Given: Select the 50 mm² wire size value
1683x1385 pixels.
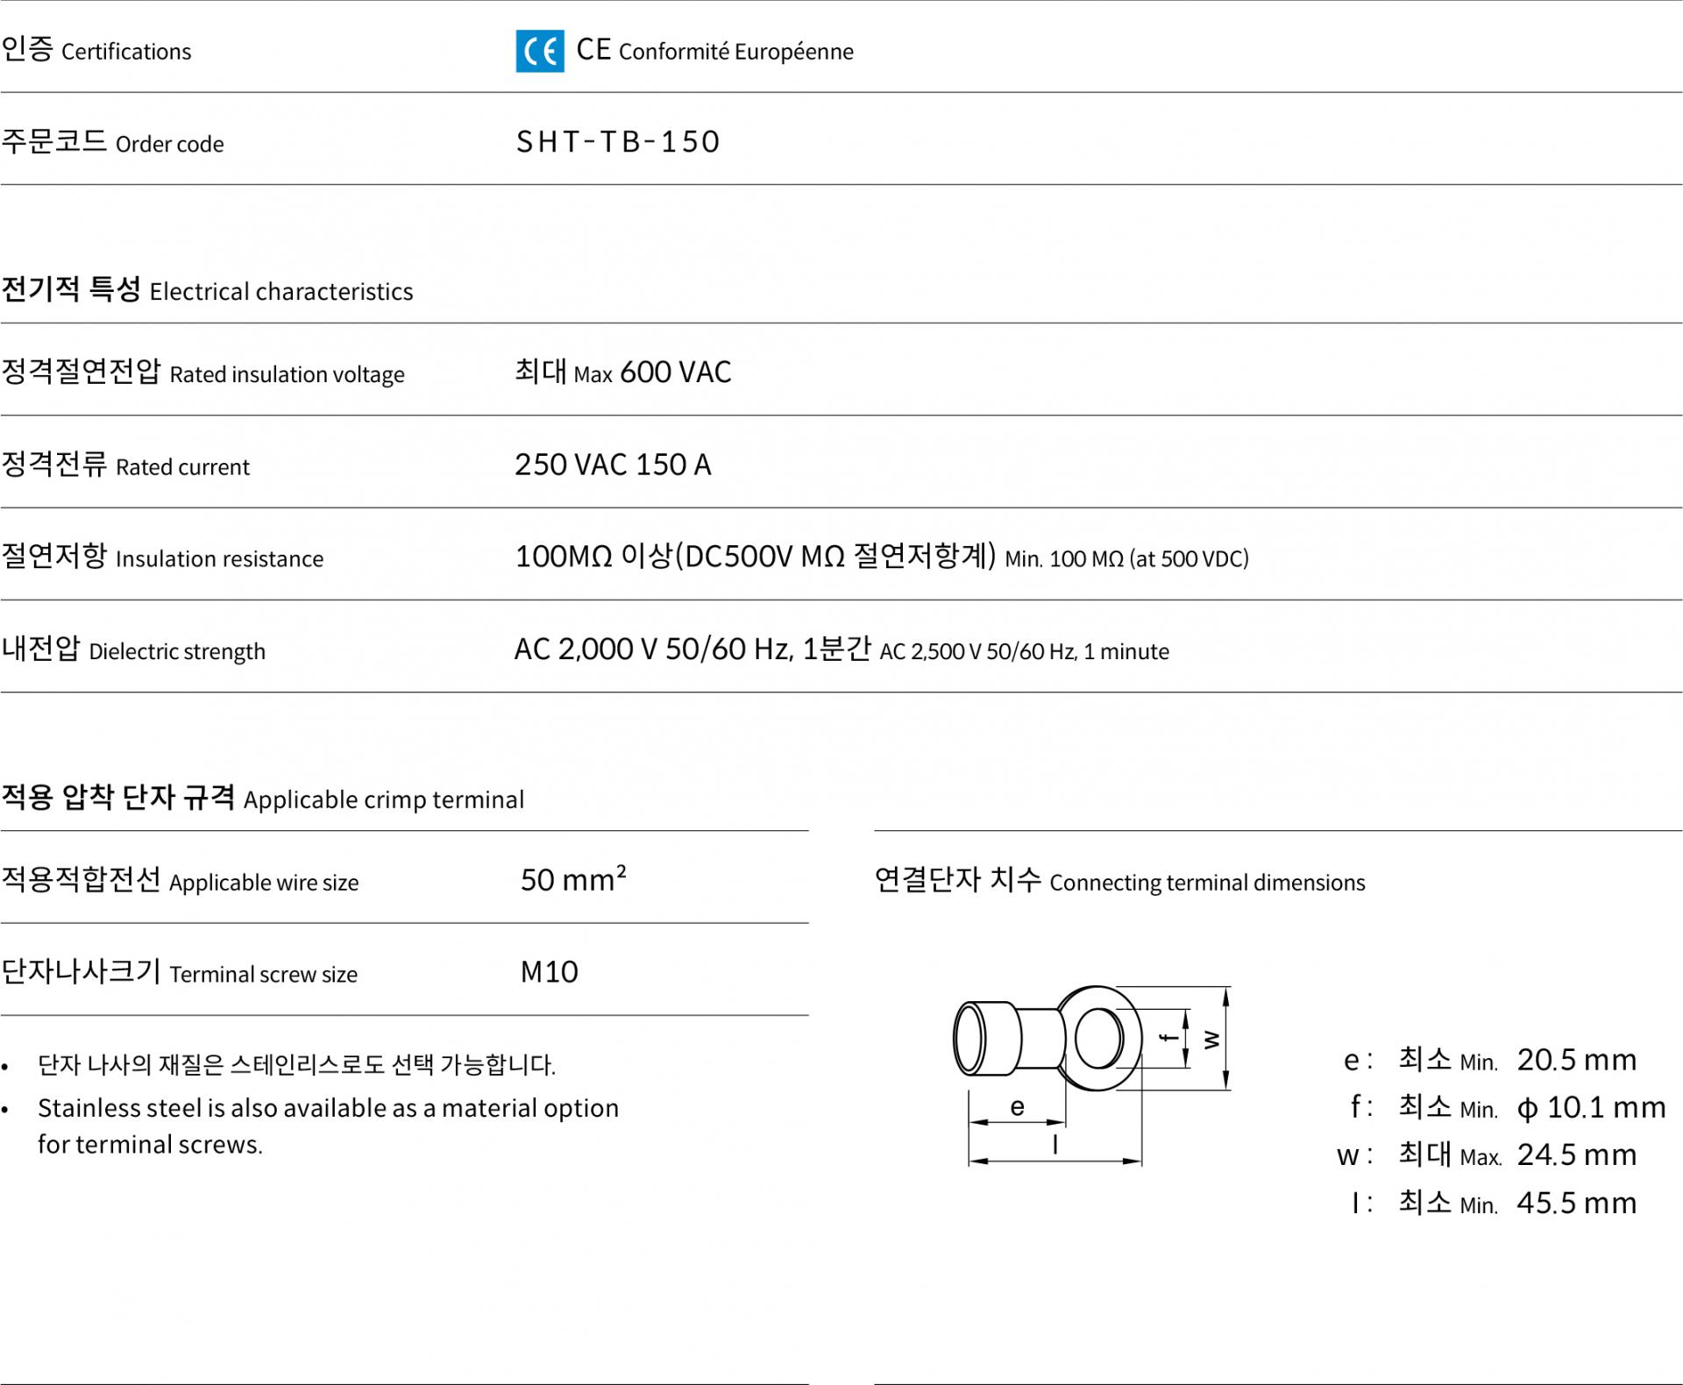Looking at the screenshot, I should [x=573, y=879].
